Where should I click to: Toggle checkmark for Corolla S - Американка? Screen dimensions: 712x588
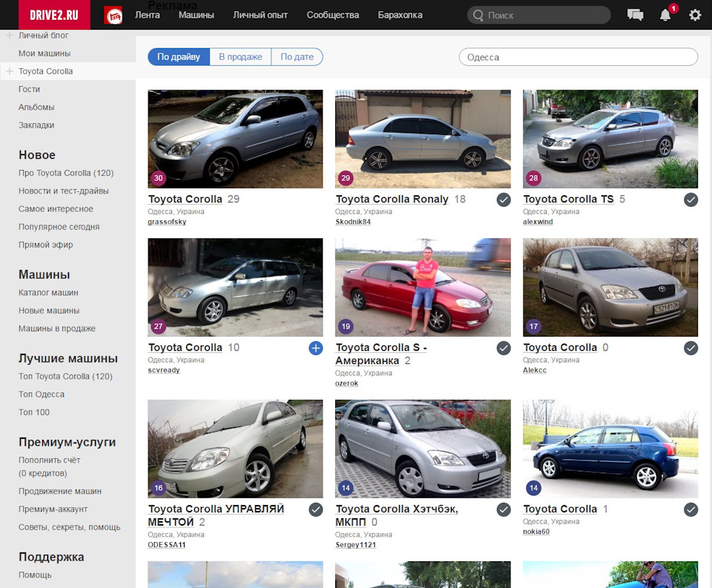[x=503, y=348]
